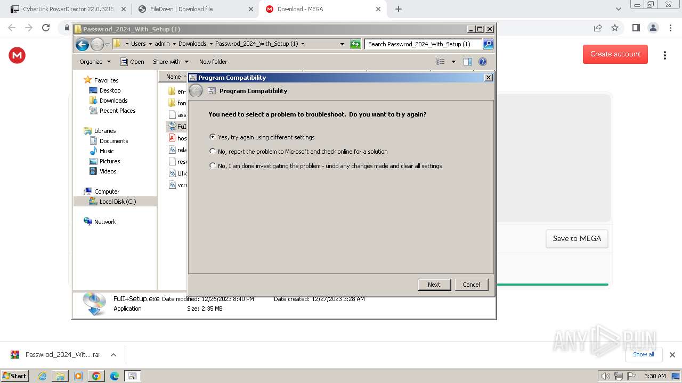Select the 'UIx' DLL file icon

[x=172, y=173]
